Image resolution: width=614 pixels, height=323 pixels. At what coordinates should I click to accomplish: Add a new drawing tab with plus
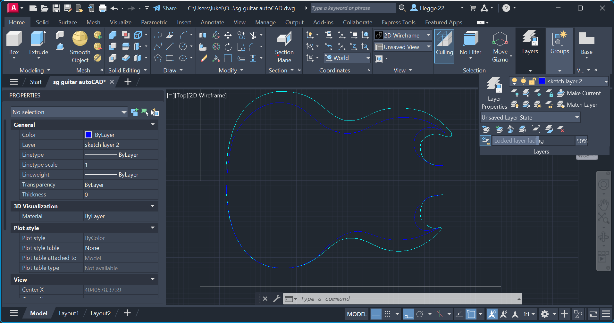coord(128,82)
